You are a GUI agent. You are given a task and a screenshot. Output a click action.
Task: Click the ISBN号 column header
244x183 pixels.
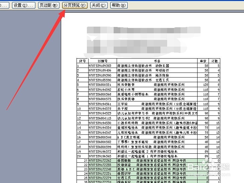coord(103,61)
